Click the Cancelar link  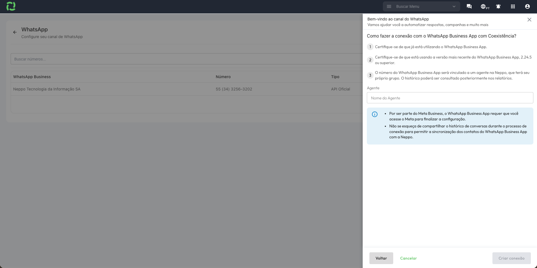[408, 258]
